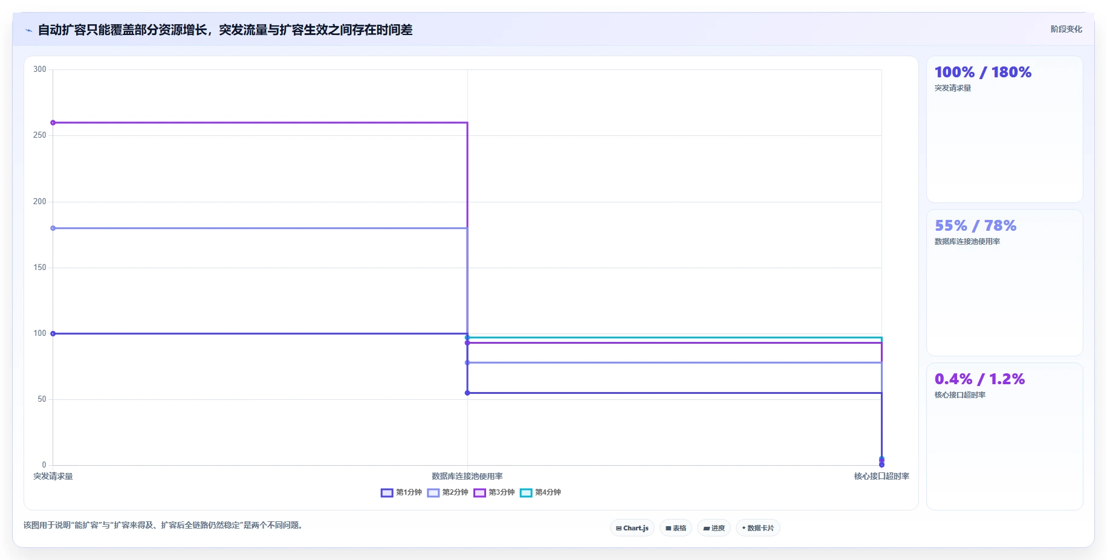Screen dimensions: 1107x560
Task: Click the y-axis label 300
Action: tap(40, 69)
